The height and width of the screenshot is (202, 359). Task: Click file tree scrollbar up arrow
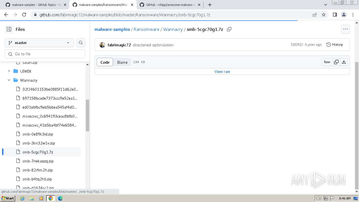click(87, 65)
